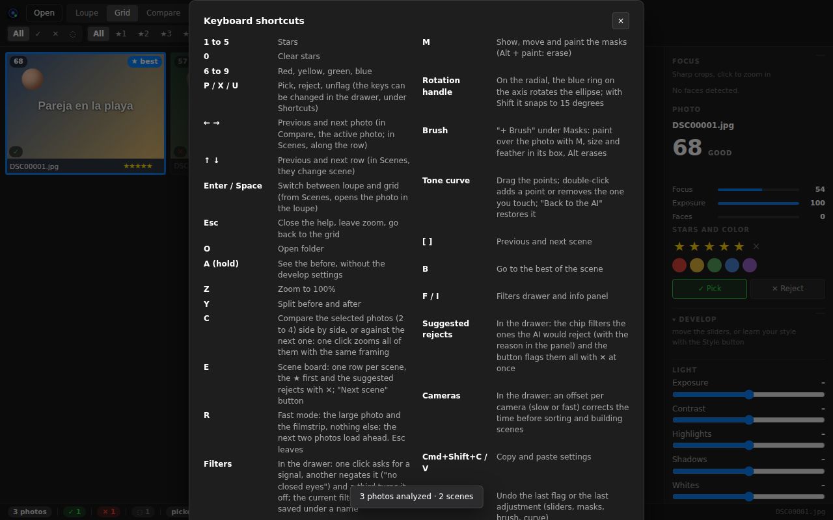Click the score 68 badge on thumbnail
This screenshot has height=520, width=833.
click(x=18, y=62)
